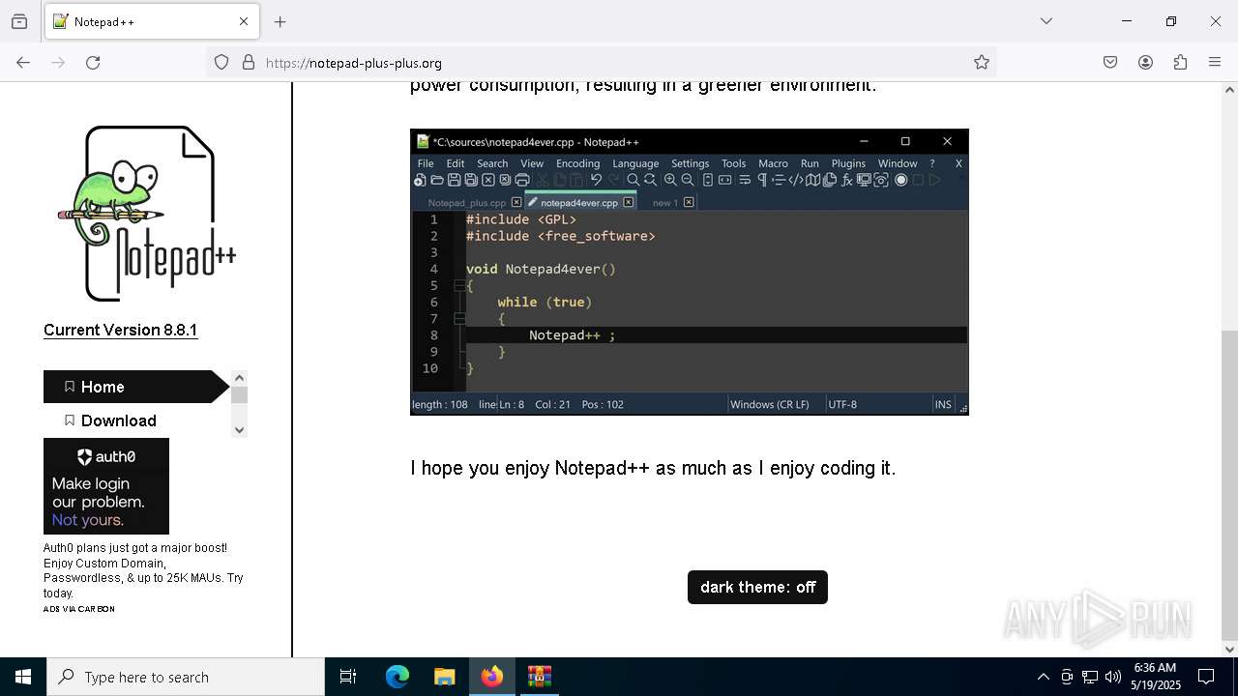Open Task View on the taskbar

pos(348,677)
